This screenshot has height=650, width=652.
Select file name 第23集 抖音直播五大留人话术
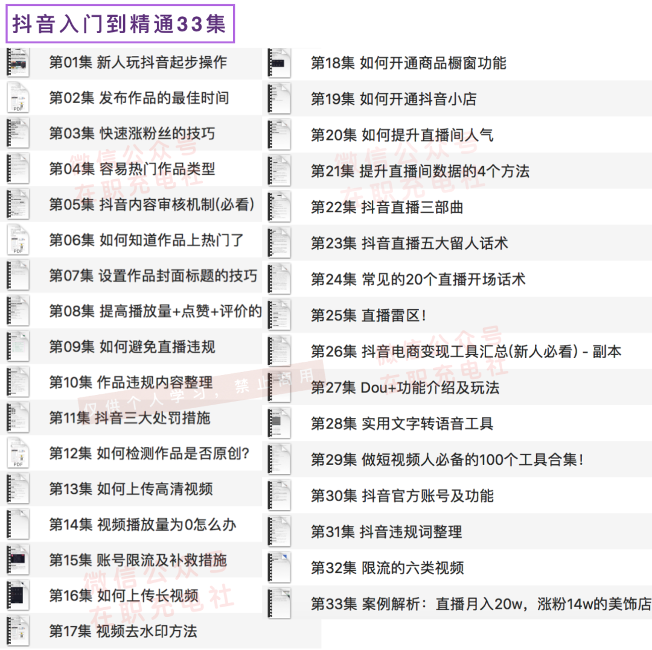[409, 243]
